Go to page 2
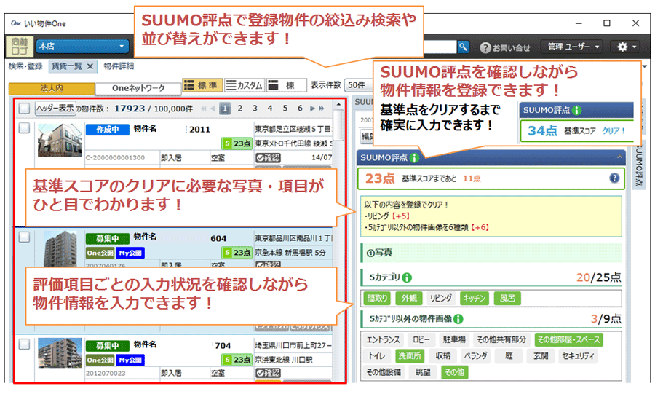 coord(239,109)
